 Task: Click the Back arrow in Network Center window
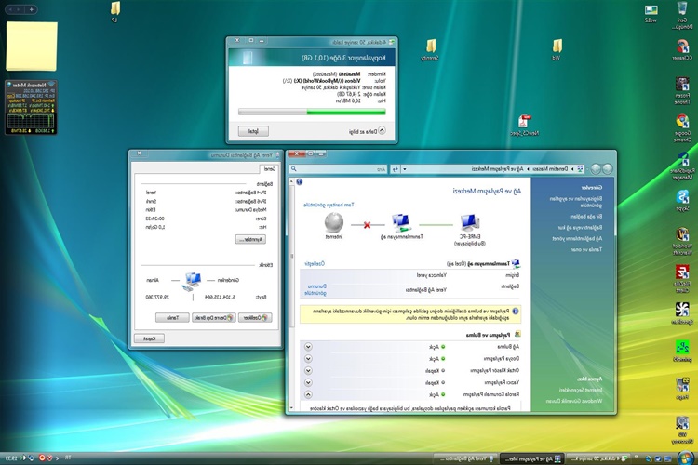click(x=607, y=168)
